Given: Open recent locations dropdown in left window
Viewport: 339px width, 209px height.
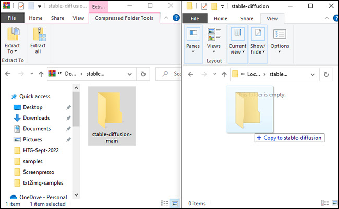Looking at the screenshot, I should [32, 74].
